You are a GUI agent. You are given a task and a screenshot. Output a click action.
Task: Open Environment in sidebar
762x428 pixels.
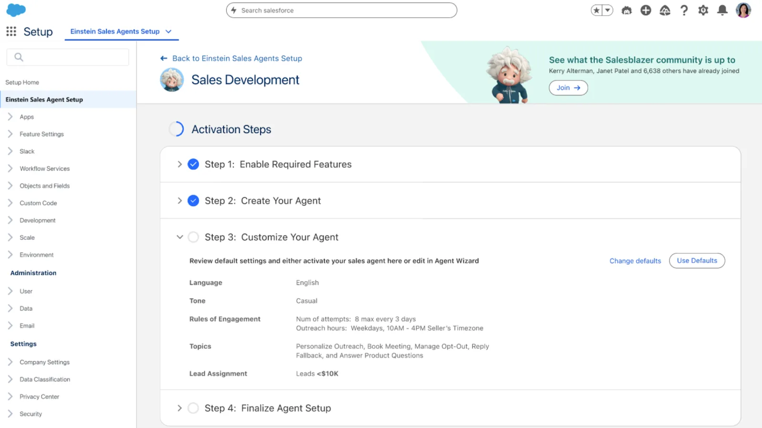coord(37,255)
